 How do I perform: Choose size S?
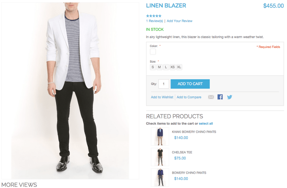[153, 67]
